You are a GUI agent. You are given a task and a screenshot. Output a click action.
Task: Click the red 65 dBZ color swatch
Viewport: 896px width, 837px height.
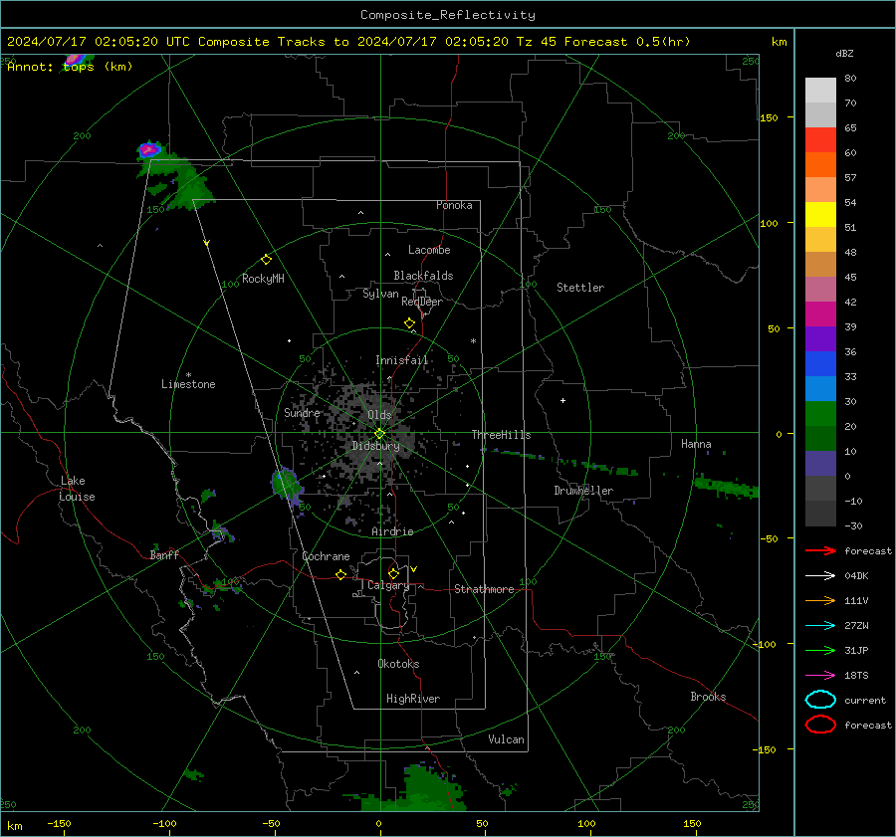[820, 140]
